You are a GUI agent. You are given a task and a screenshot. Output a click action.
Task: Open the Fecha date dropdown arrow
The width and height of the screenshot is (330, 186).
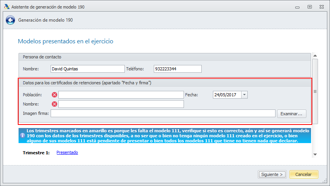click(244, 95)
